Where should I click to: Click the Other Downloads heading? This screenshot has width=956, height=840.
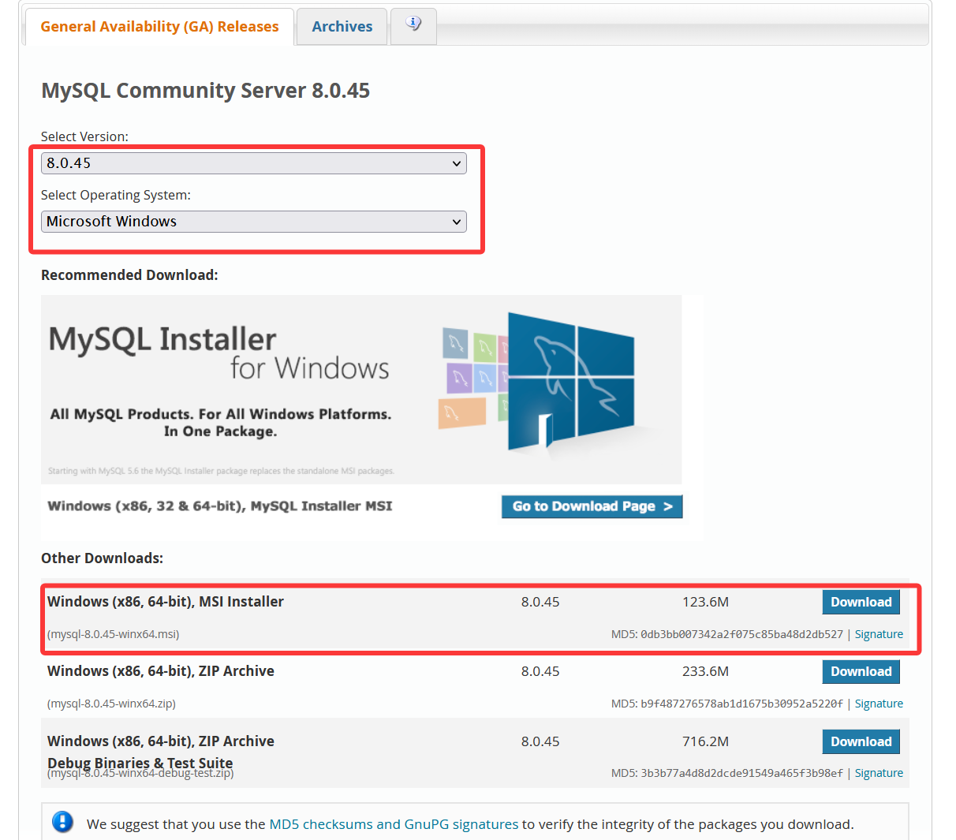pyautogui.click(x=103, y=558)
